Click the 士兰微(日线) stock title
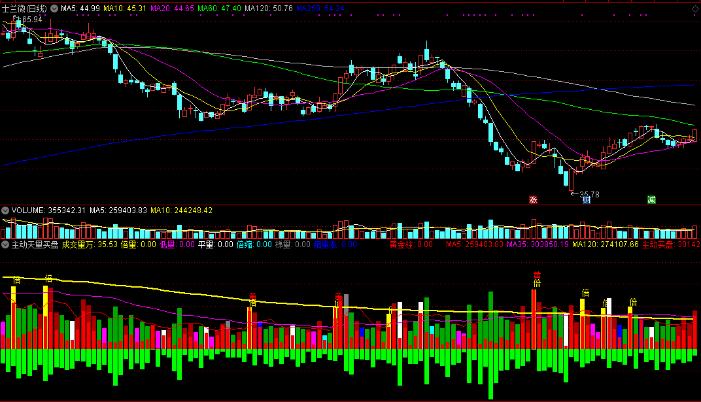This screenshot has height=402, width=701. pyautogui.click(x=24, y=8)
